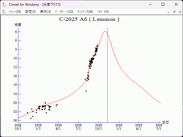Expand the ウィンドウ(W) window menu
The image size is (183, 137).
coord(85,12)
